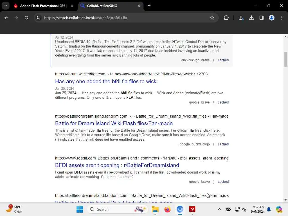The height and width of the screenshot is (216, 288).
Task: Bookmark this page with the star icon
Action: 212,18
